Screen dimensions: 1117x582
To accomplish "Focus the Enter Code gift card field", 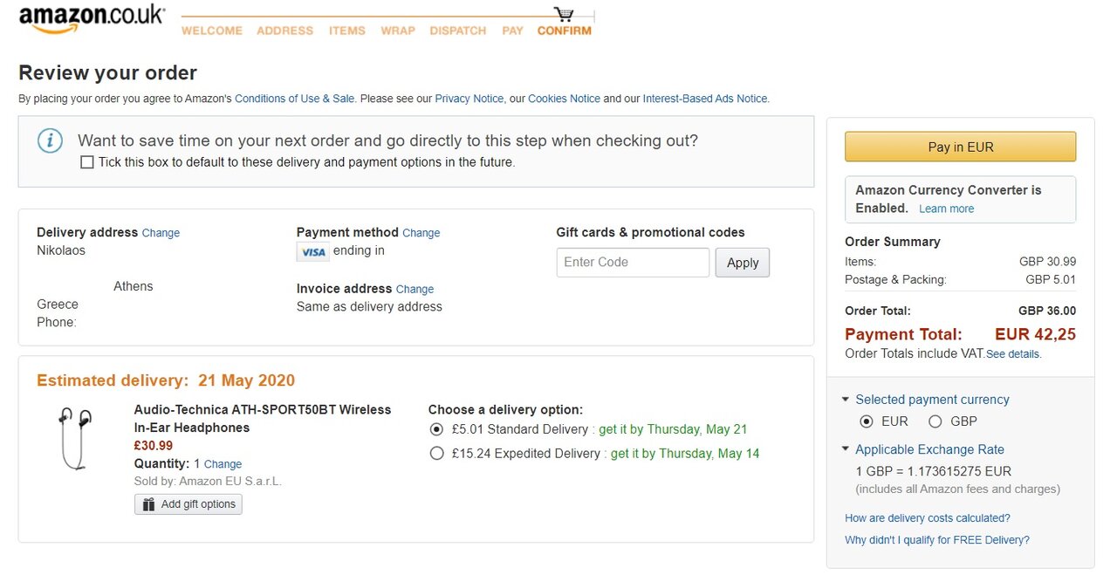I will [632, 263].
